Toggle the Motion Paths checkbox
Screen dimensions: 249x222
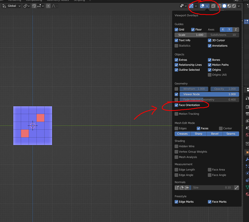point(210,65)
